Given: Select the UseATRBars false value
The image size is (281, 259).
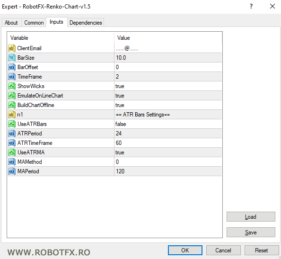Looking at the screenshot, I should [x=121, y=124].
